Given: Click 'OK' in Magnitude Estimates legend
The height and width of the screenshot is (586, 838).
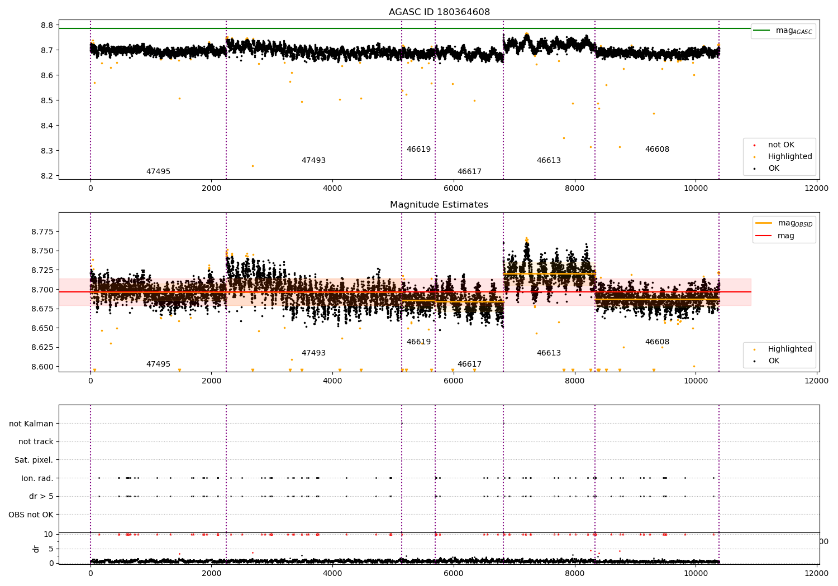Looking at the screenshot, I should [x=774, y=361].
